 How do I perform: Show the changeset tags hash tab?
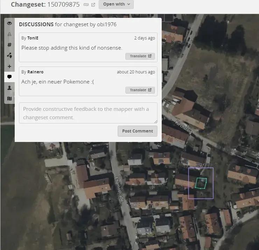[9, 45]
